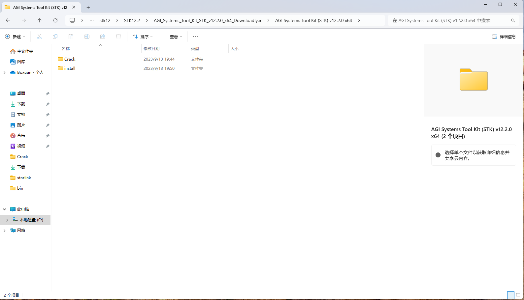Click the Rename icon in toolbar
Screen dimensions: 524x300
tap(87, 37)
